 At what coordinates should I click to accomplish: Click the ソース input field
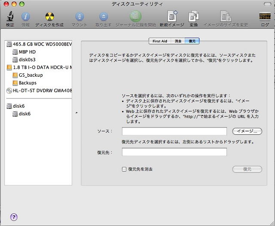(x=174, y=131)
